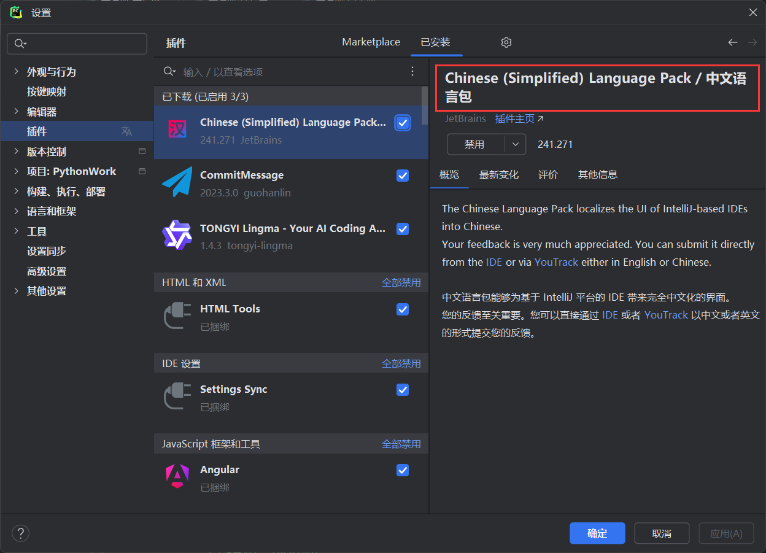The height and width of the screenshot is (553, 766).
Task: Open help with the question mark button
Action: (x=21, y=533)
